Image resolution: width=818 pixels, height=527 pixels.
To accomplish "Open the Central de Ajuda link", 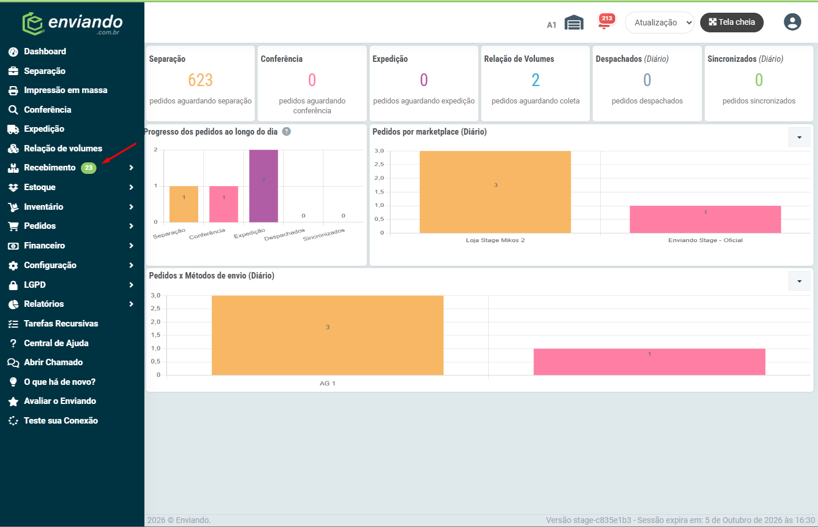I will tap(56, 343).
